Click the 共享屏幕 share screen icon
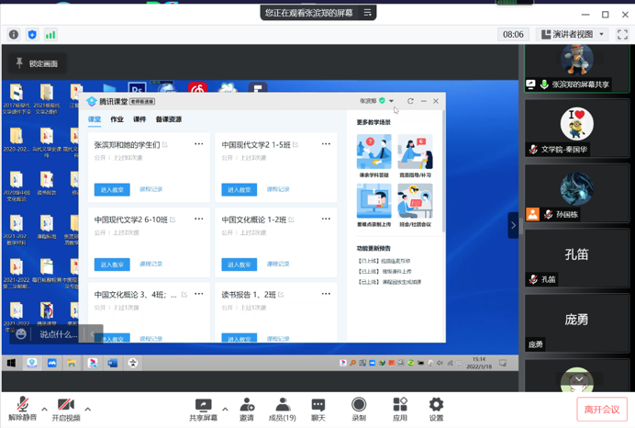This screenshot has height=428, width=635. [x=203, y=408]
